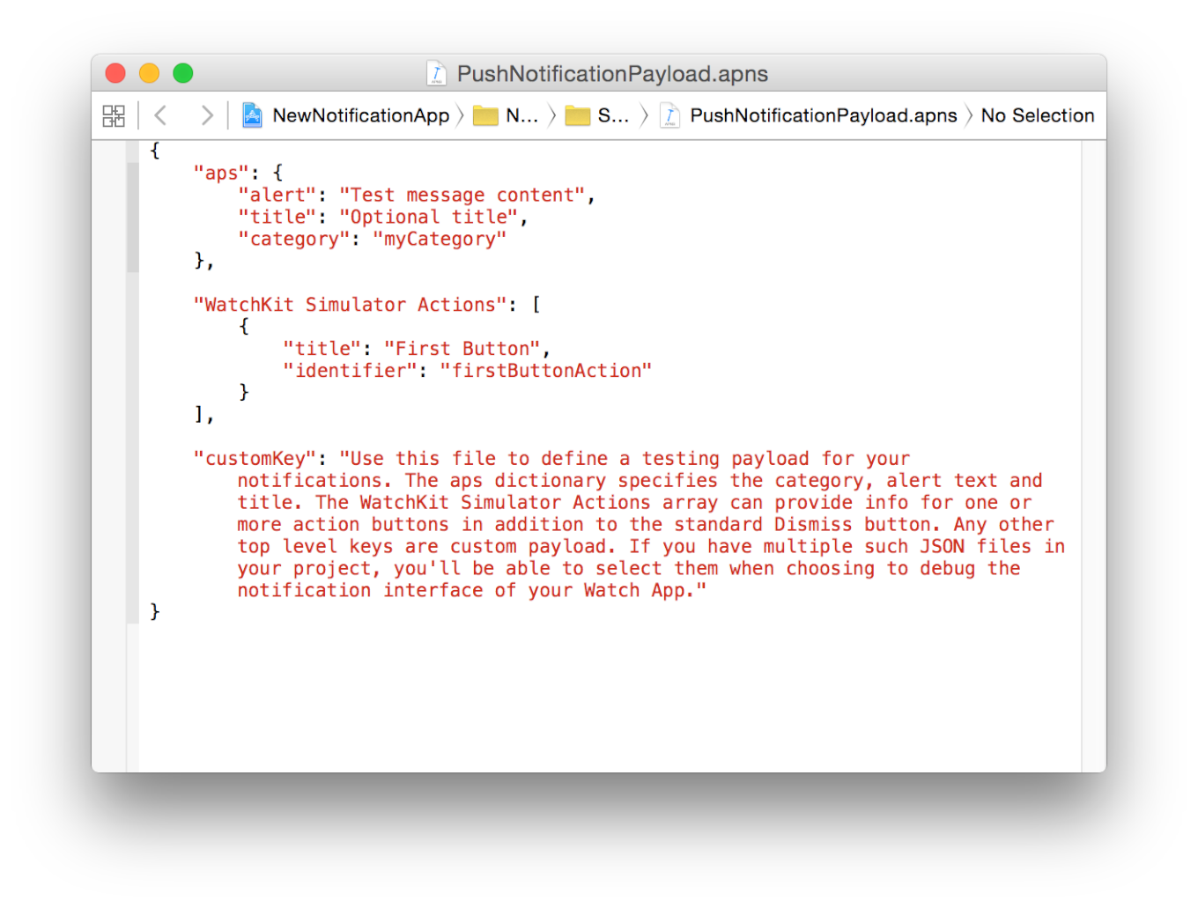Click the folder icon beside N…

pos(485,115)
